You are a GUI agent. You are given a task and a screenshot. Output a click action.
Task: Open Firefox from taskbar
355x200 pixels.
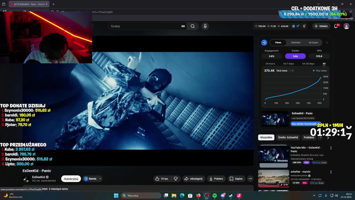[198, 196]
